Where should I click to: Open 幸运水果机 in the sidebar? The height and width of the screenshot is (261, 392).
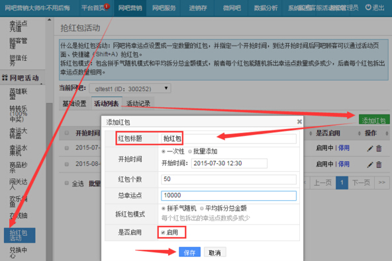[x=19, y=150]
